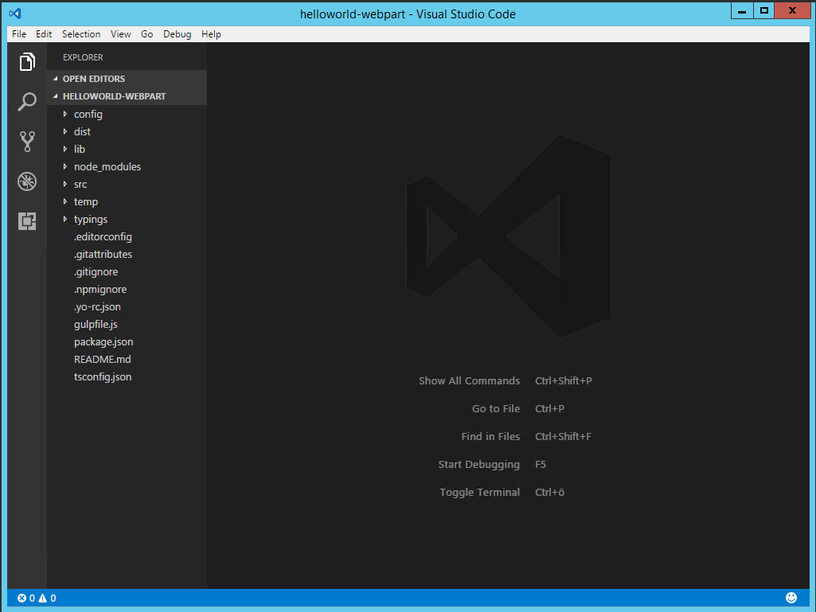Select the dist folder name

pos(82,131)
